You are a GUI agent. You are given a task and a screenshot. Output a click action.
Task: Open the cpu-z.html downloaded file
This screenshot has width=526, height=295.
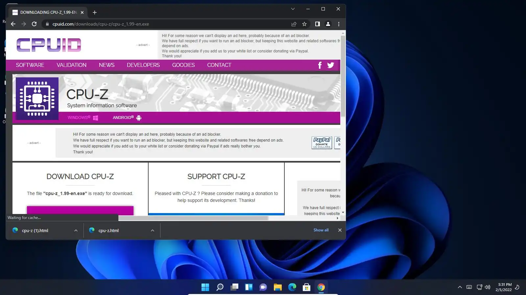point(108,230)
